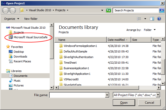This screenshot has height=110, width=166.
Task: Click the Back navigation arrow
Action: pyautogui.click(x=6, y=10)
